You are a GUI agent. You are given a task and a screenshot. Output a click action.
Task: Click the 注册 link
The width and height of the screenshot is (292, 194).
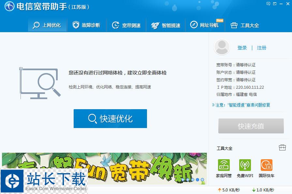(x=262, y=48)
